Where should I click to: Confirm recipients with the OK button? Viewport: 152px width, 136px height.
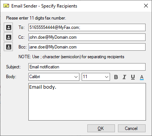(x=101, y=128)
